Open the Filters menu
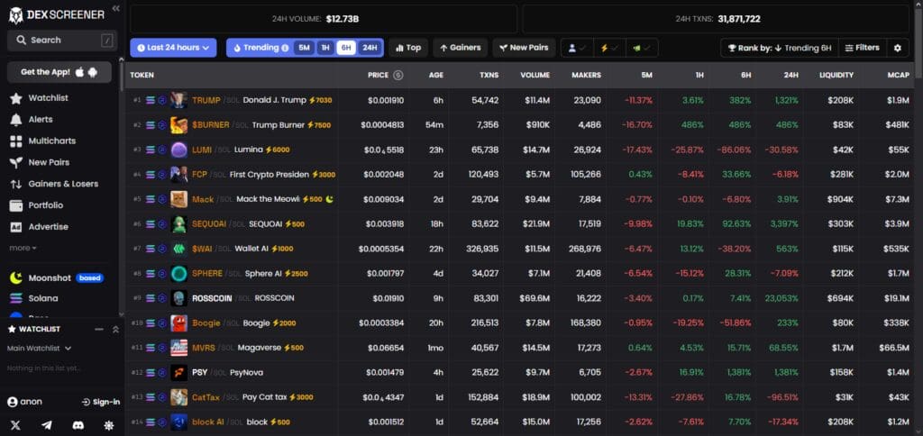Image resolution: width=923 pixels, height=436 pixels. coord(862,49)
